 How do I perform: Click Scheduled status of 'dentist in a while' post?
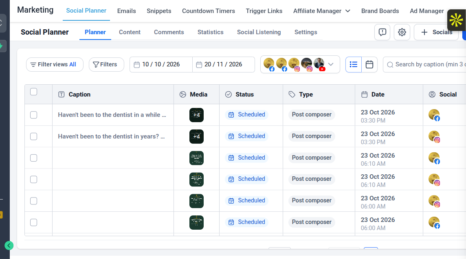tap(247, 115)
